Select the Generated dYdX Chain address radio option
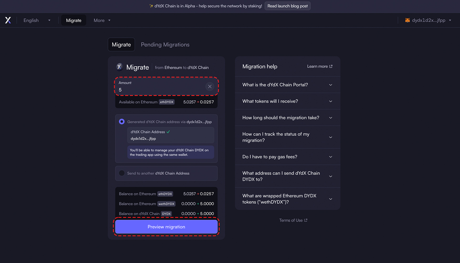This screenshot has height=263, width=460. [x=122, y=122]
